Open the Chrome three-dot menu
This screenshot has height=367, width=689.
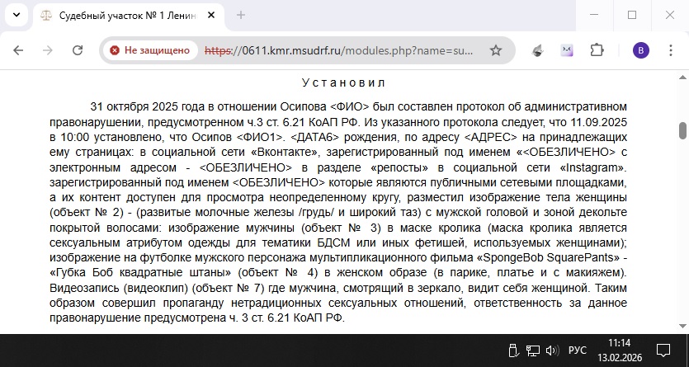(x=671, y=50)
